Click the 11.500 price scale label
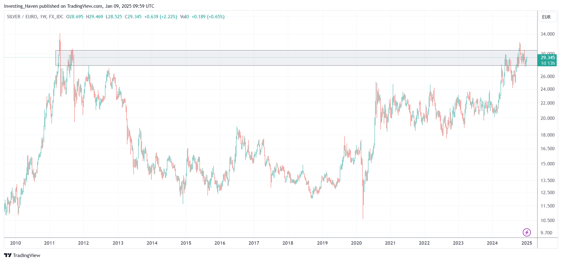 click(x=547, y=206)
